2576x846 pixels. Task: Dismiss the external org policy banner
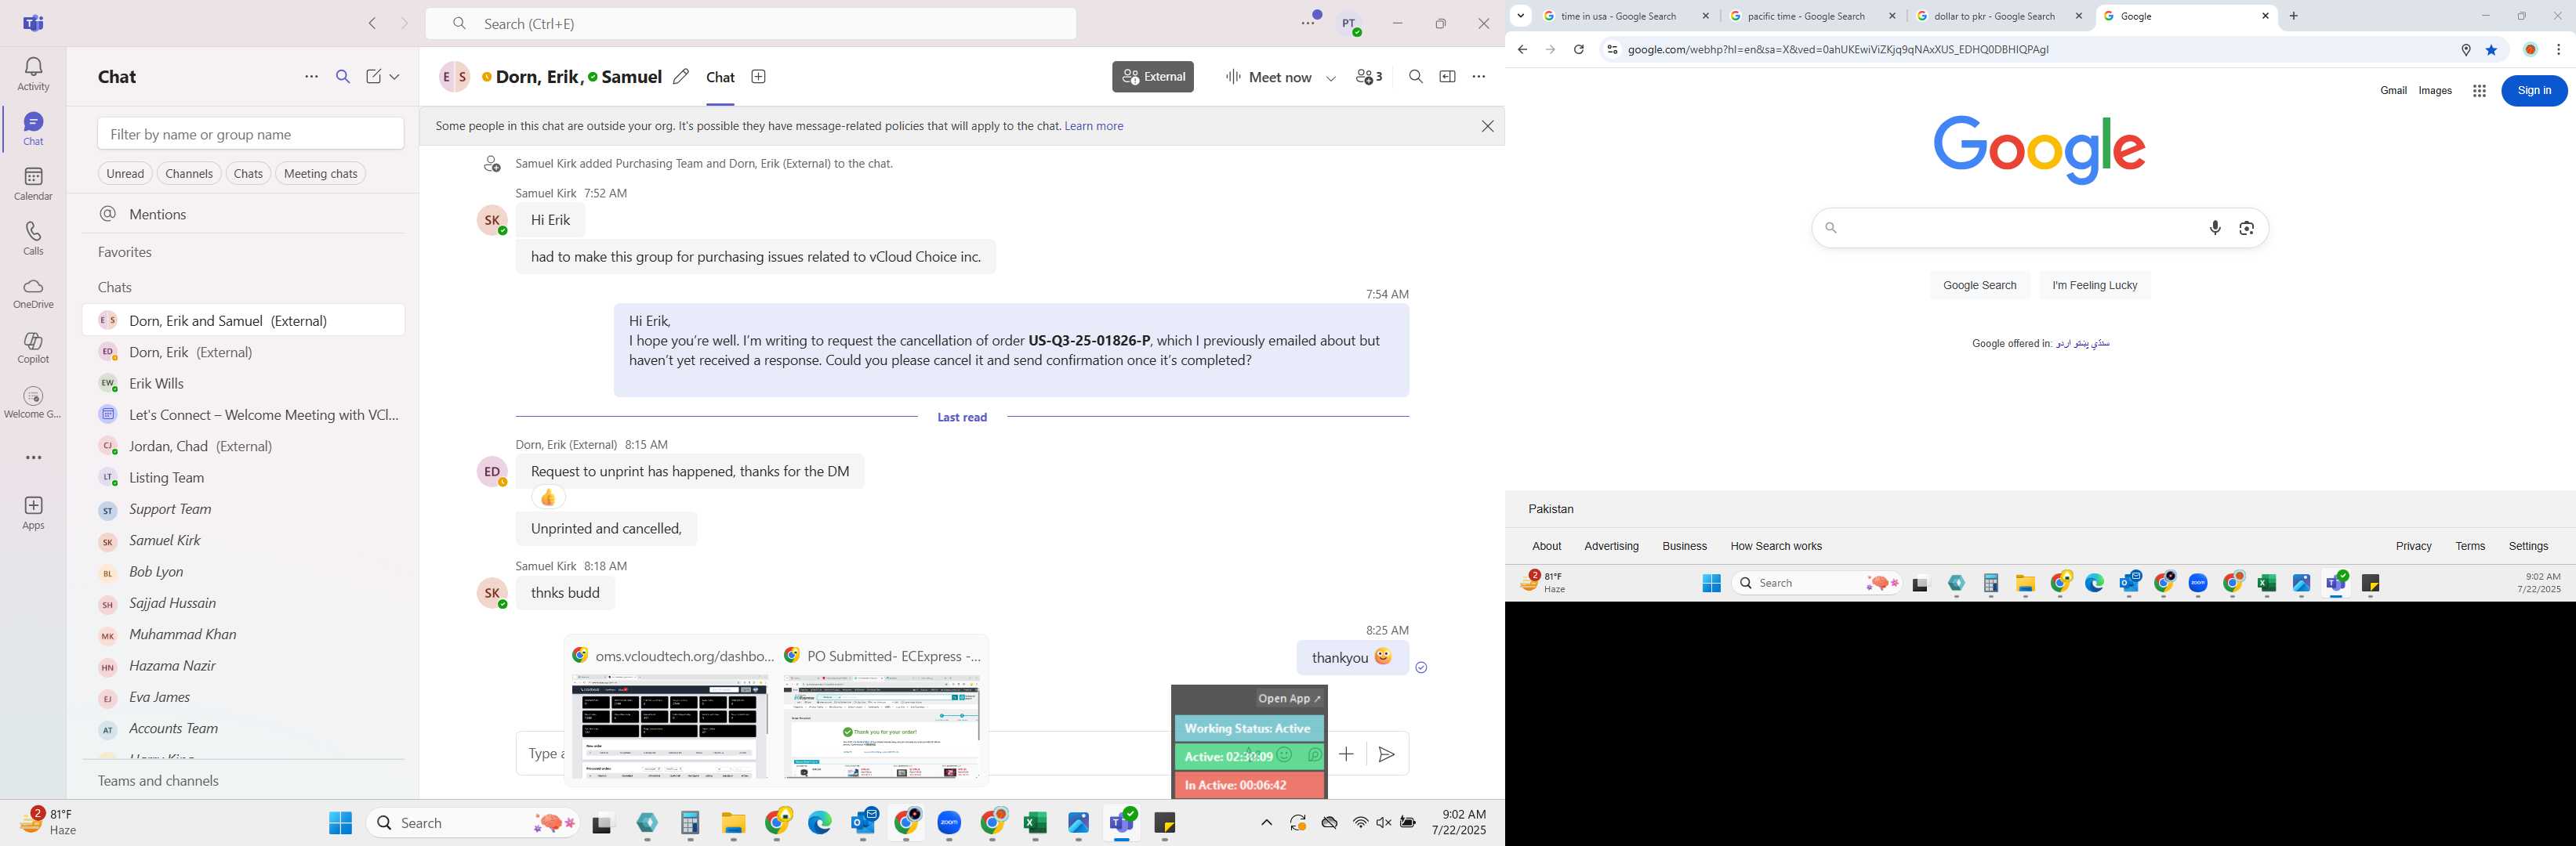pyautogui.click(x=1487, y=127)
